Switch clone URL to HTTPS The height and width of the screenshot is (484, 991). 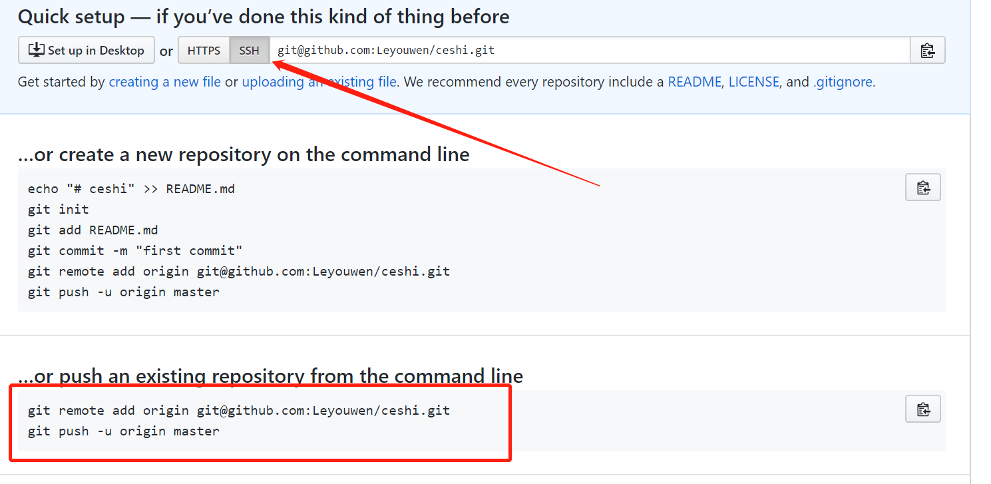tap(204, 51)
